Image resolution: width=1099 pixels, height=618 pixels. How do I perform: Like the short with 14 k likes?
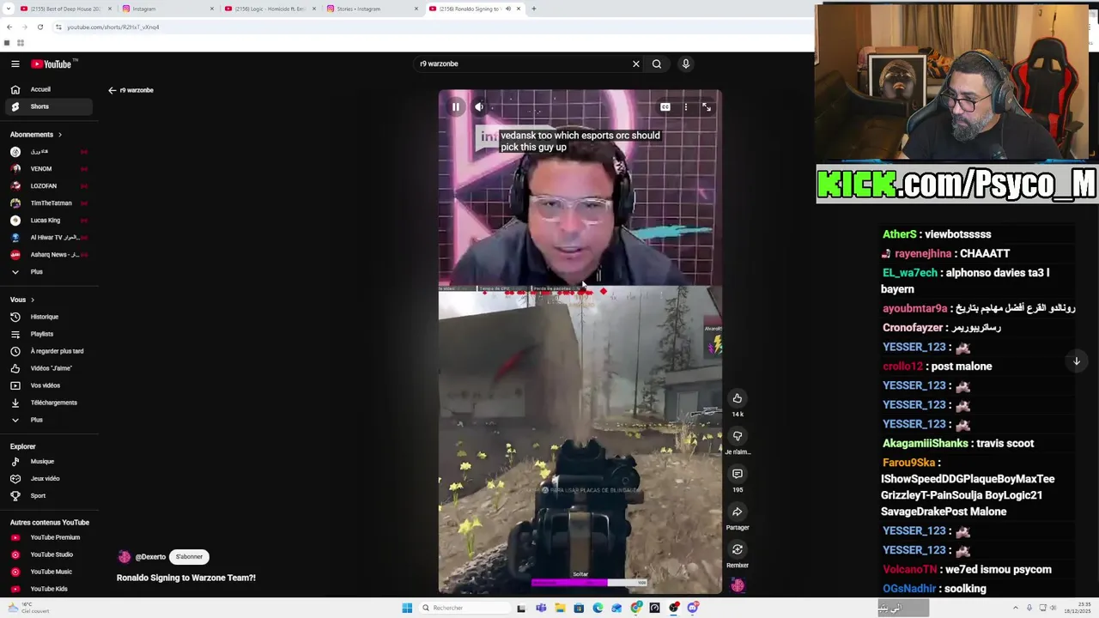738,398
